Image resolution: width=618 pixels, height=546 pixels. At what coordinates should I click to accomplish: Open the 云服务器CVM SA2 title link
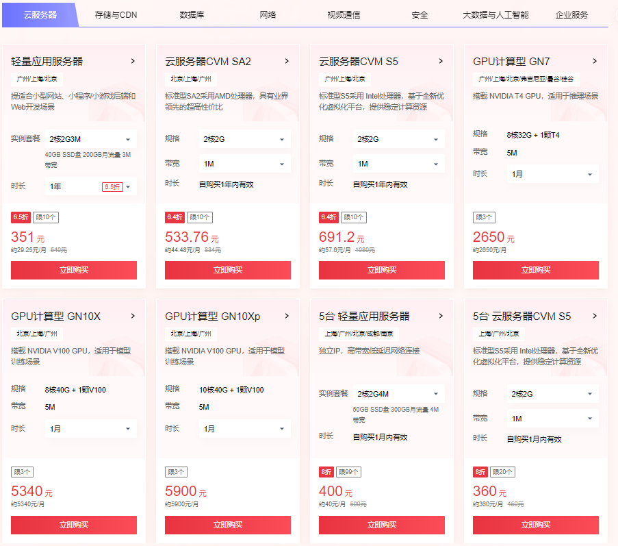point(207,61)
